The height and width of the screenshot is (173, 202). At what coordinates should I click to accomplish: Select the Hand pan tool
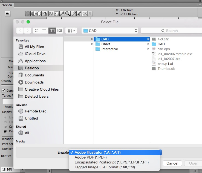coord(57,14)
